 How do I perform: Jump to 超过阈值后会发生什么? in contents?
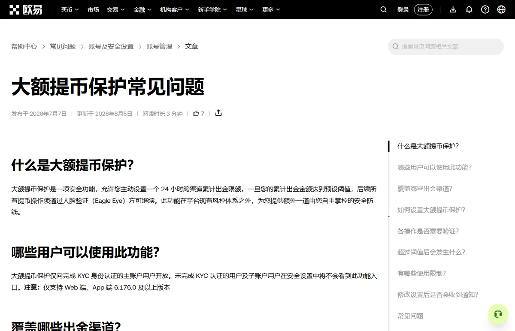point(431,252)
